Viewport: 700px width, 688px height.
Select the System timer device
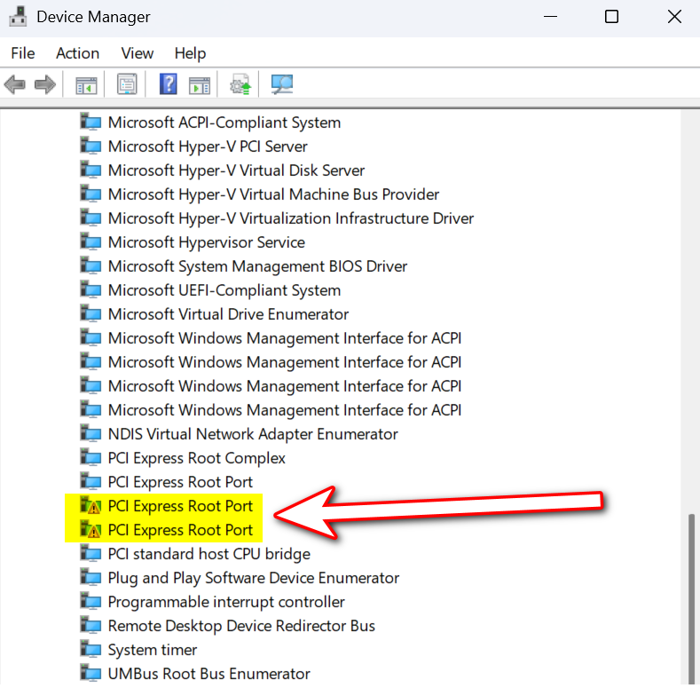[x=153, y=650]
